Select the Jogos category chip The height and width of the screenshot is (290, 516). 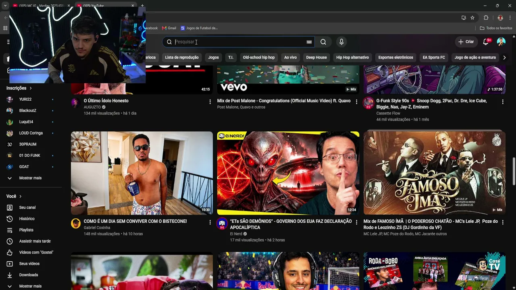click(x=213, y=58)
